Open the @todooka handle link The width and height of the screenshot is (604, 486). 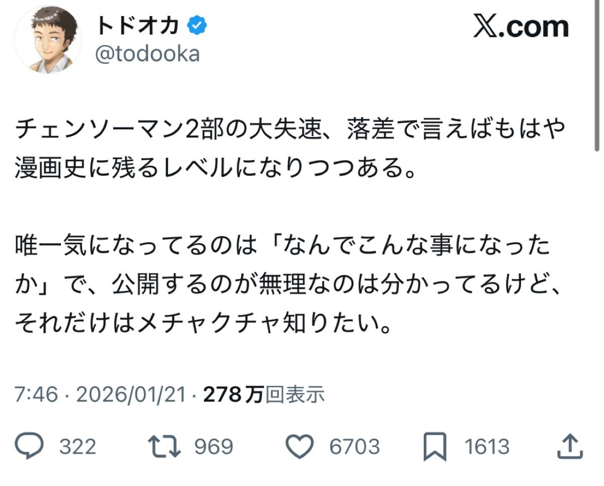click(147, 54)
